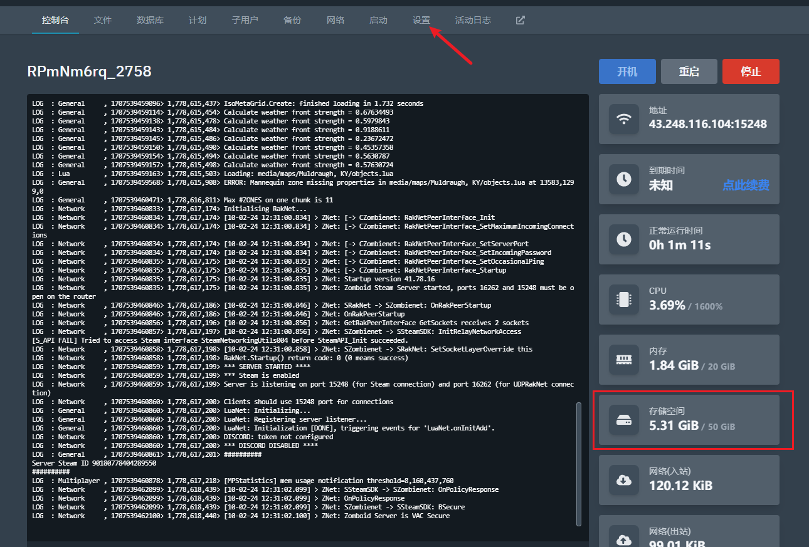Click the console log vertical scrollbar
Image resolution: width=809 pixels, height=547 pixels.
click(579, 464)
